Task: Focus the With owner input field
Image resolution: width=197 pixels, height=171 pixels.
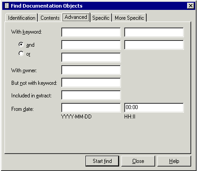Action: coord(91,70)
